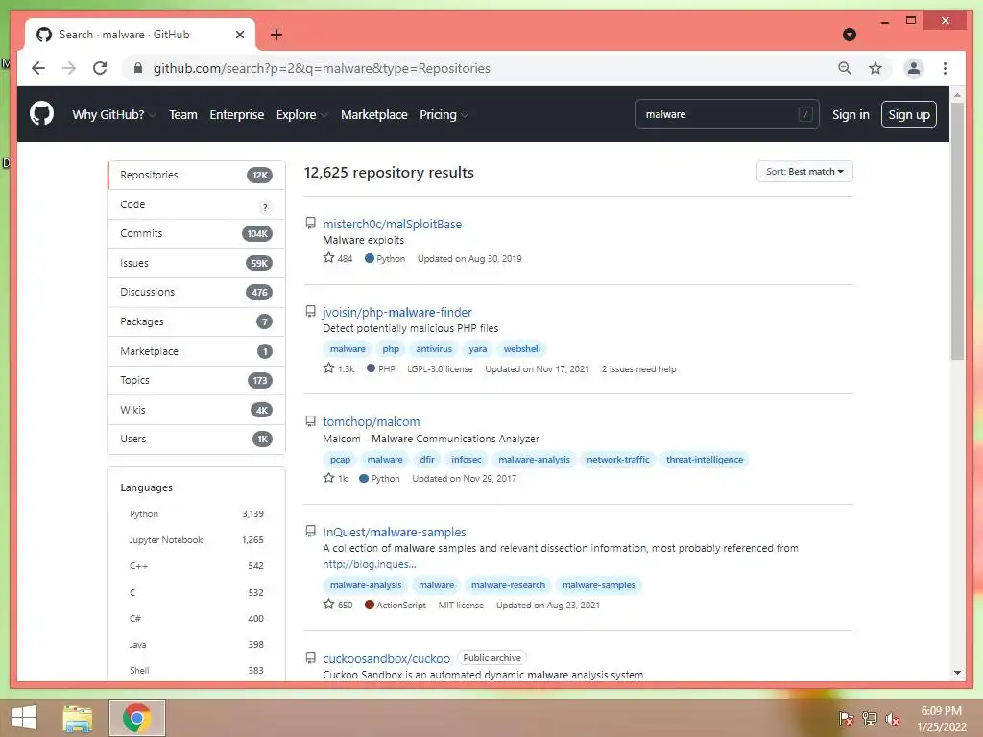This screenshot has height=737, width=983.
Task: Click star icon on php-malware-finder result
Action: point(328,368)
